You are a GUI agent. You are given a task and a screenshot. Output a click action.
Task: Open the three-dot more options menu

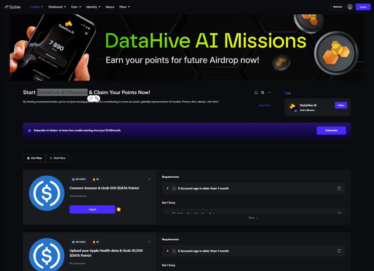269,92
